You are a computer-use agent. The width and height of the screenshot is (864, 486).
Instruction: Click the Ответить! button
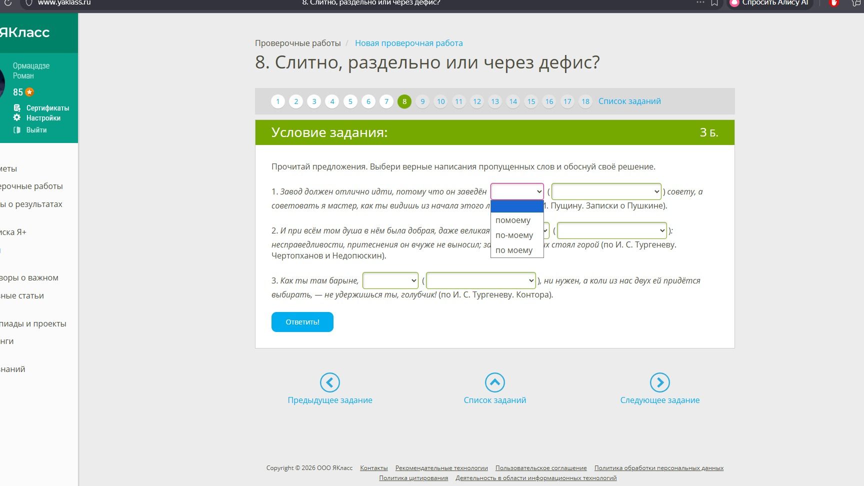[x=302, y=322]
